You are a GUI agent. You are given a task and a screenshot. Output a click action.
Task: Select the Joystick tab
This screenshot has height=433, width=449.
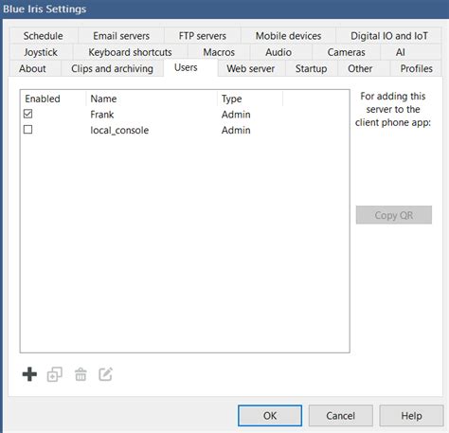(41, 52)
